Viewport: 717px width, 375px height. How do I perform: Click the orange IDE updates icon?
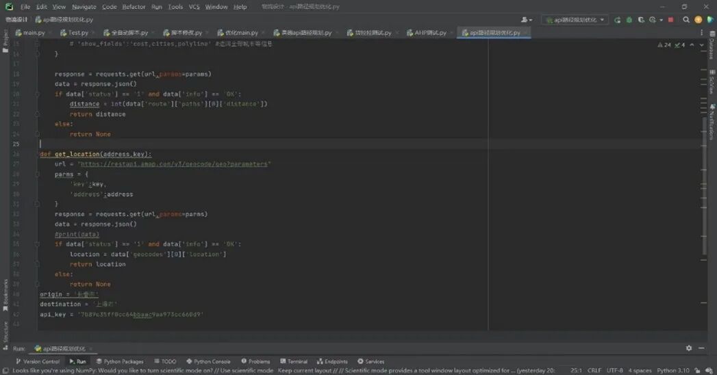coord(699,20)
